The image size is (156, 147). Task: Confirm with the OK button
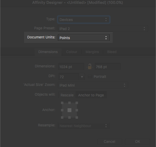tap(138, 142)
